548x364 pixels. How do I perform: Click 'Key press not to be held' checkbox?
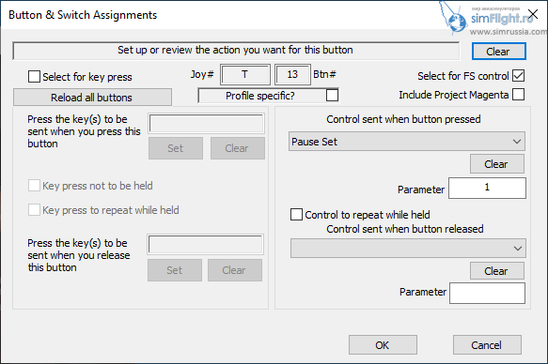tap(34, 186)
